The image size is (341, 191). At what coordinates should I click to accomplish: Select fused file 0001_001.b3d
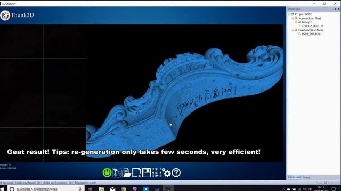[x=311, y=34]
